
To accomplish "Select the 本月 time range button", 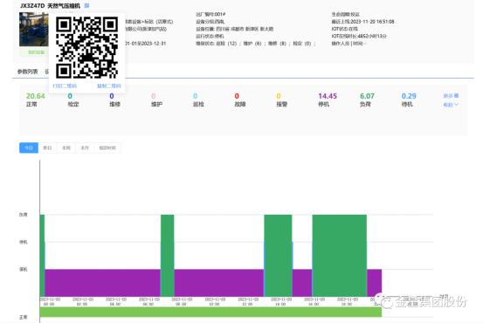I will (85, 148).
